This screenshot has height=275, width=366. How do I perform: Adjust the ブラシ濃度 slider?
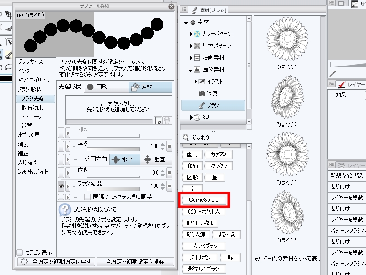coord(113,189)
